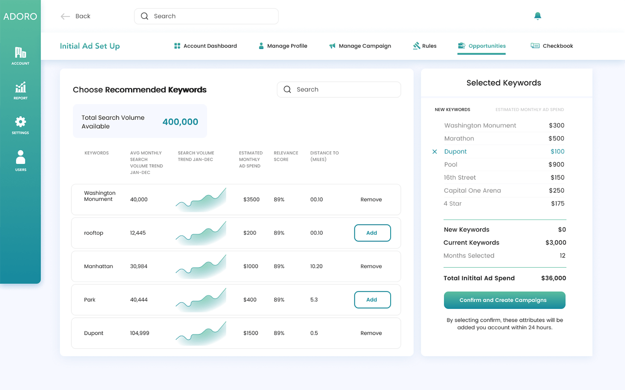The image size is (625, 390).
Task: Remove the Manhattan keyword
Action: coord(371,266)
